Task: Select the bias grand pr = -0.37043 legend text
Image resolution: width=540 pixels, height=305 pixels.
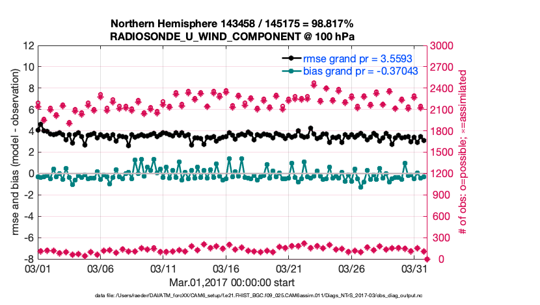Action: 357,71
